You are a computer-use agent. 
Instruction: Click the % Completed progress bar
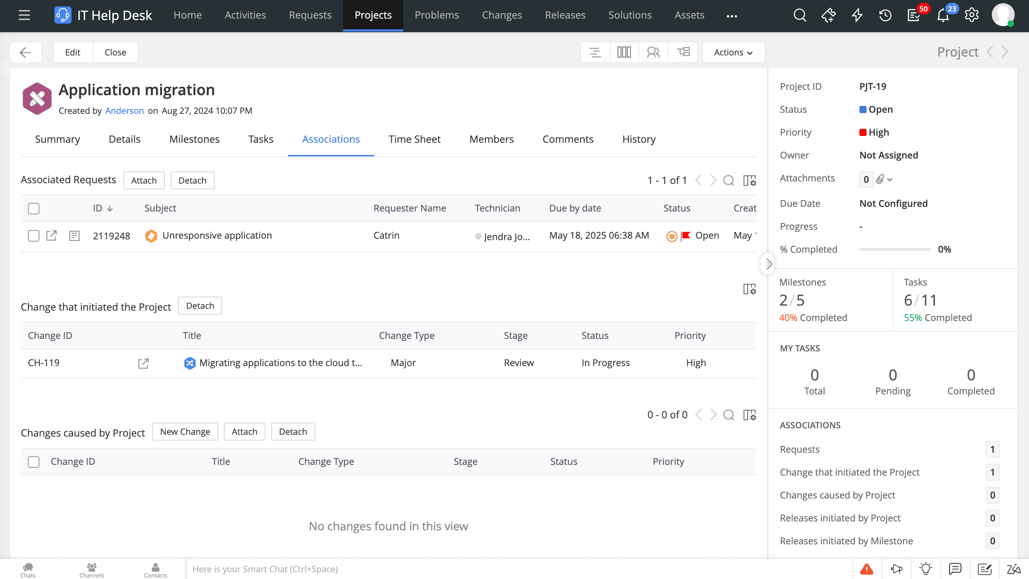(895, 249)
